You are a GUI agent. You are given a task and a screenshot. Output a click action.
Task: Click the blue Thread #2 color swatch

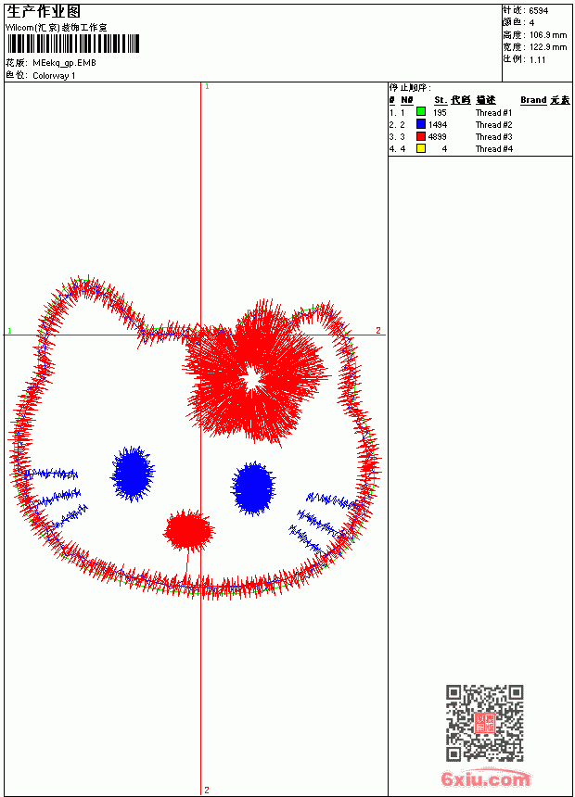pos(421,124)
